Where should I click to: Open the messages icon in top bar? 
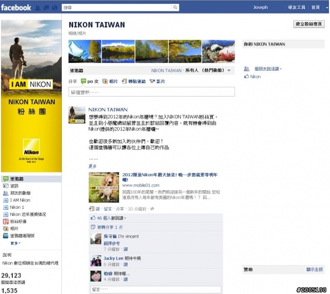tap(46, 8)
